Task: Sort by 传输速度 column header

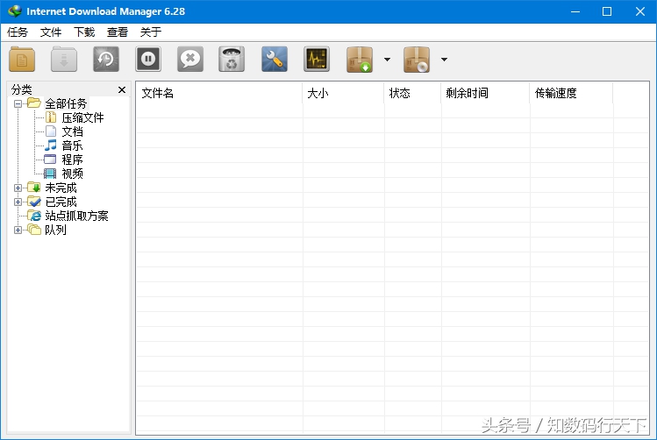Action: coord(571,93)
